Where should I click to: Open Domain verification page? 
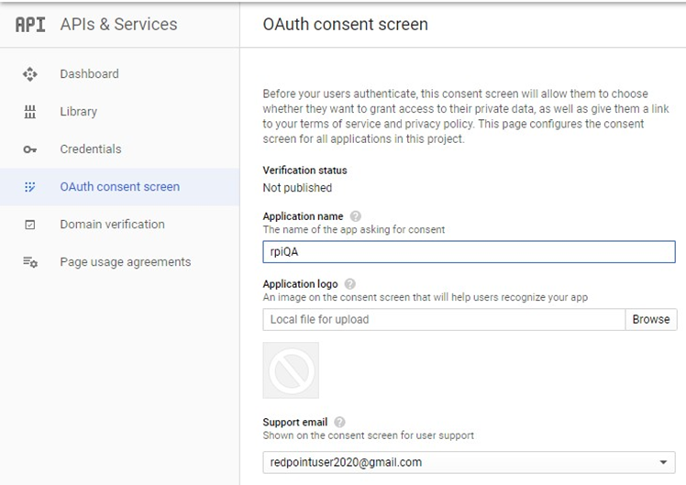coord(112,225)
